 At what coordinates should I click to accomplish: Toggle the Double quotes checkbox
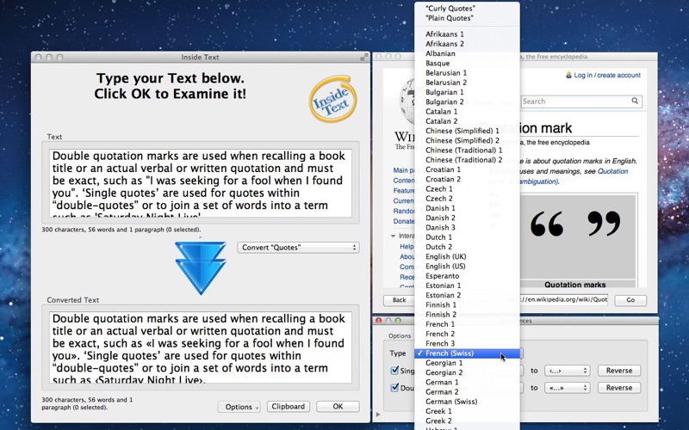coord(394,388)
